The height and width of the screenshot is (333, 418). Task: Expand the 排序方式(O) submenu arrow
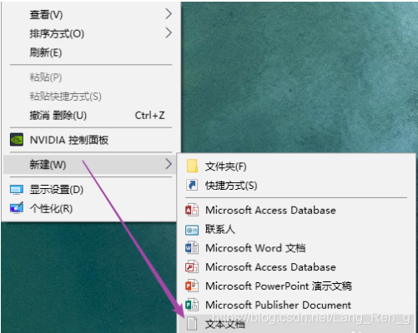pyautogui.click(x=169, y=32)
